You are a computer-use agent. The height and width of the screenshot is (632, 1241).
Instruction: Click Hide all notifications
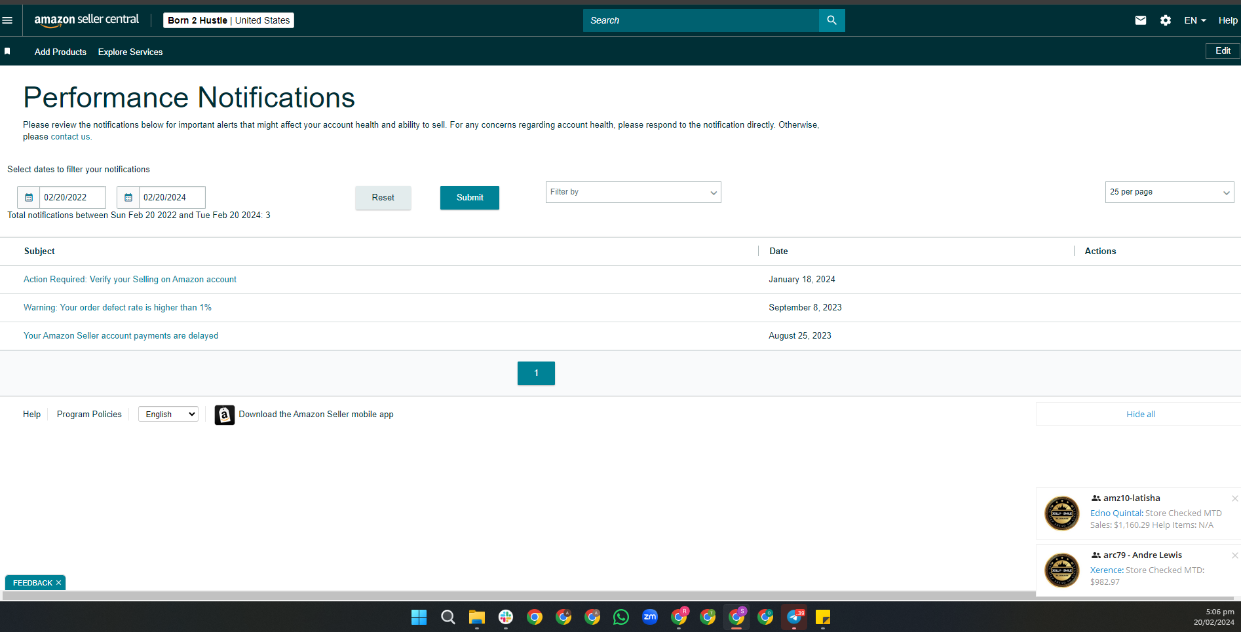pyautogui.click(x=1141, y=415)
